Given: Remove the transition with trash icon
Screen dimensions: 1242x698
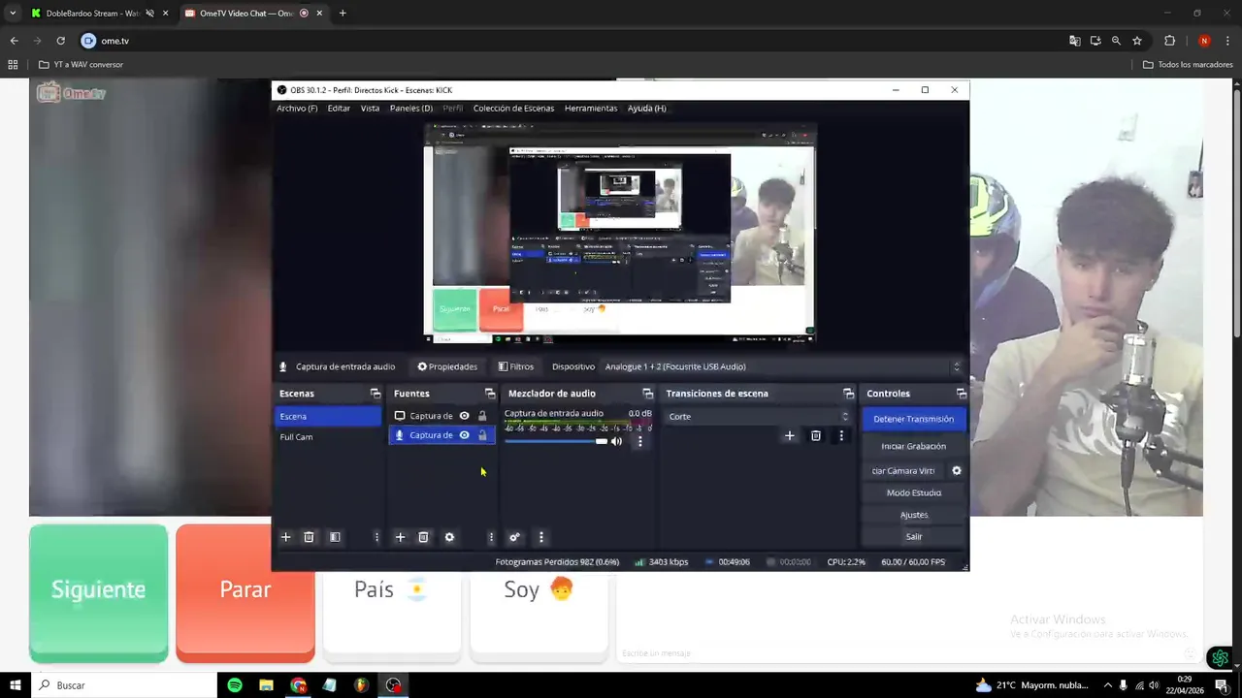Looking at the screenshot, I should 816,436.
